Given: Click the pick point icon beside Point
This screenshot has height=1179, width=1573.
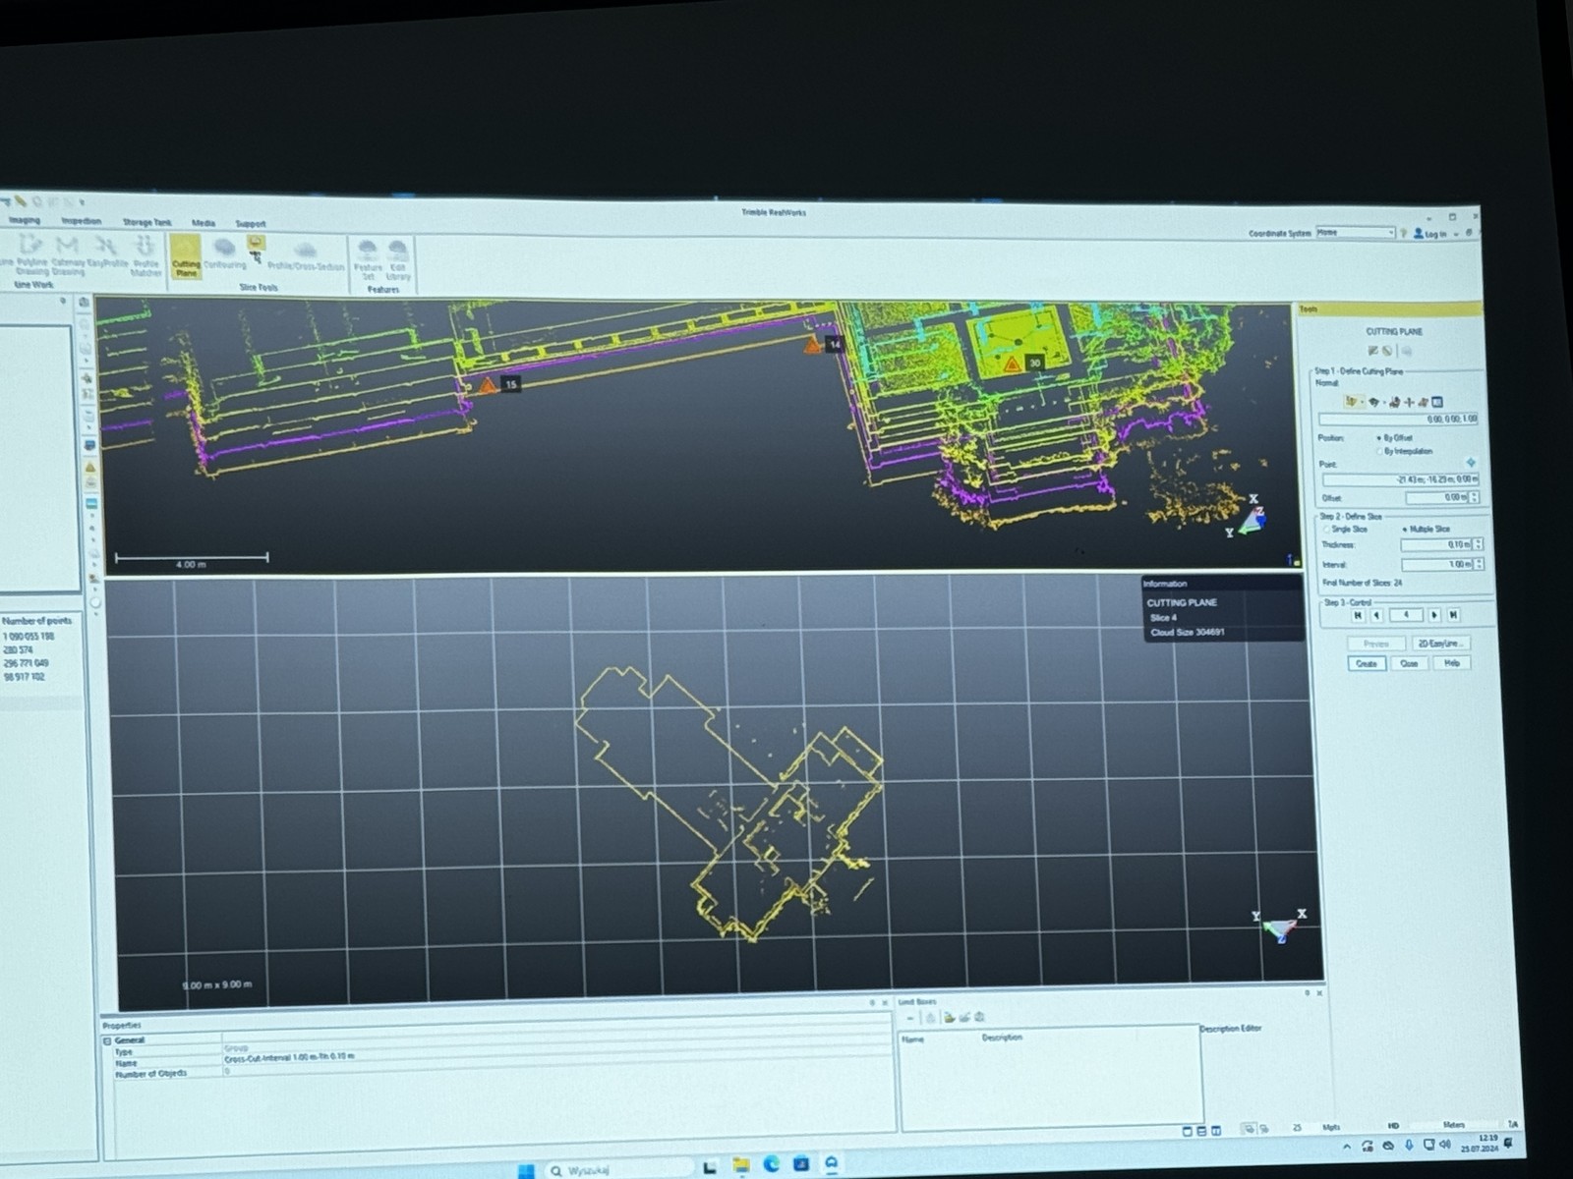Looking at the screenshot, I should point(1471,462).
